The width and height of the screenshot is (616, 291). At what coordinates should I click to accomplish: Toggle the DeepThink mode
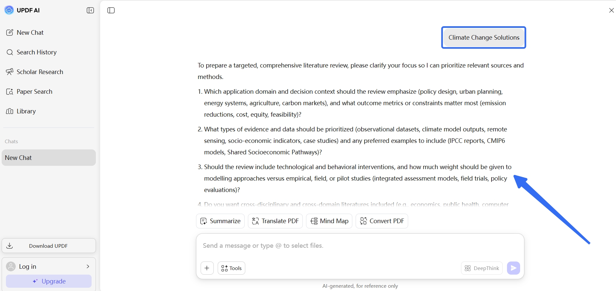click(482, 268)
